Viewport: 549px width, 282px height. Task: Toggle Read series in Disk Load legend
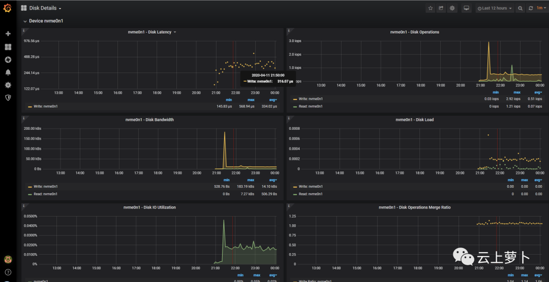click(x=311, y=194)
